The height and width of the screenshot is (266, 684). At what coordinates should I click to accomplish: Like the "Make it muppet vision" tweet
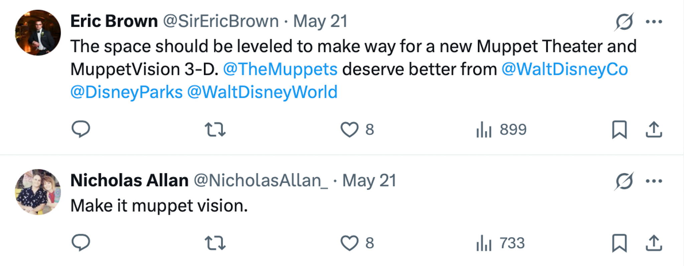tap(349, 243)
